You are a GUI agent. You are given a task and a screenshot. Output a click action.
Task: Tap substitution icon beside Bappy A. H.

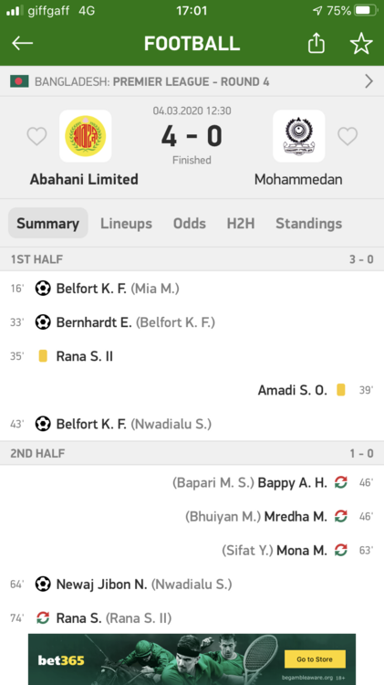coord(341,482)
